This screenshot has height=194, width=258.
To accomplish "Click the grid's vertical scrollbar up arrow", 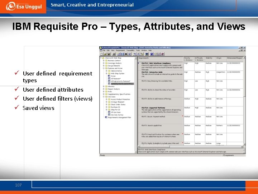I will click(244, 58).
